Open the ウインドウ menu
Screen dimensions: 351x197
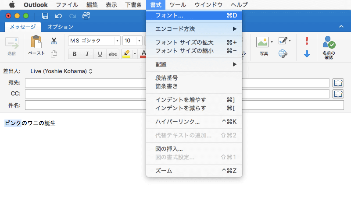tap(208, 5)
